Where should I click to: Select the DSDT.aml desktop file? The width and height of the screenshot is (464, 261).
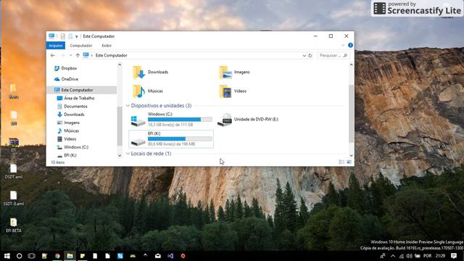tap(14, 171)
